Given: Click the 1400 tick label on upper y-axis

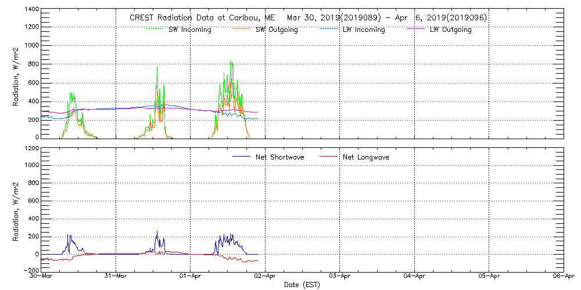Looking at the screenshot, I should [32, 10].
